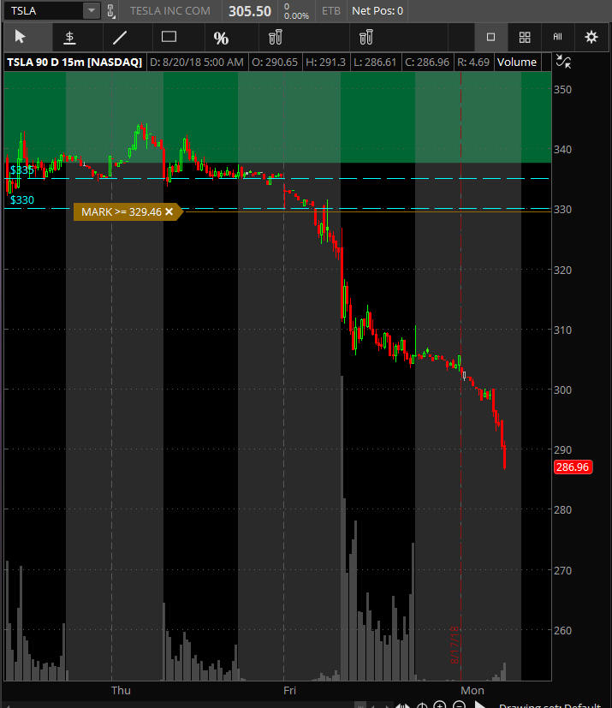612x708 pixels.
Task: Click the 260 price axis label
Action: coord(563,630)
